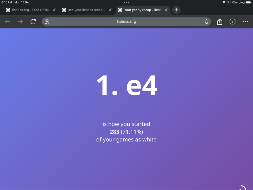Viewport: 253px width, 190px height.
Task: Go back with the left arrow
Action: (7, 22)
